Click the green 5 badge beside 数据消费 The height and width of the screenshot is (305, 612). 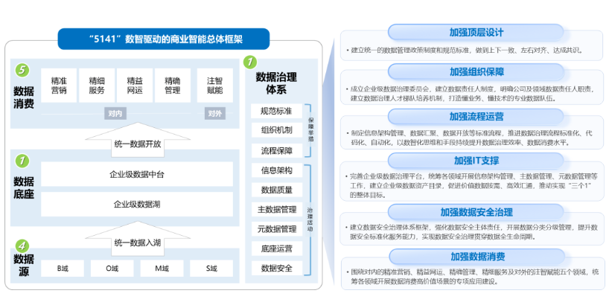pos(22,70)
